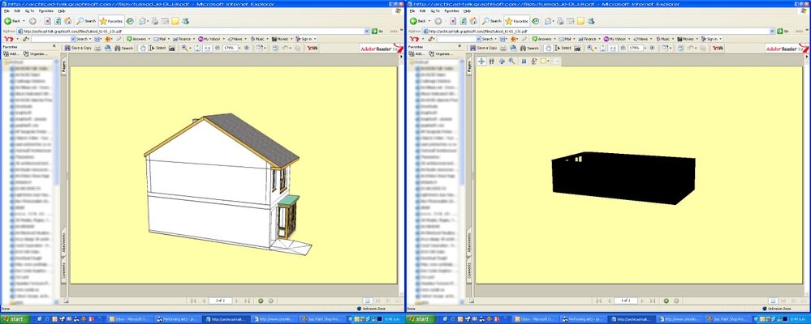Open Attachments tab in left Adobe Reader
This screenshot has width=811, height=324.
(64, 242)
